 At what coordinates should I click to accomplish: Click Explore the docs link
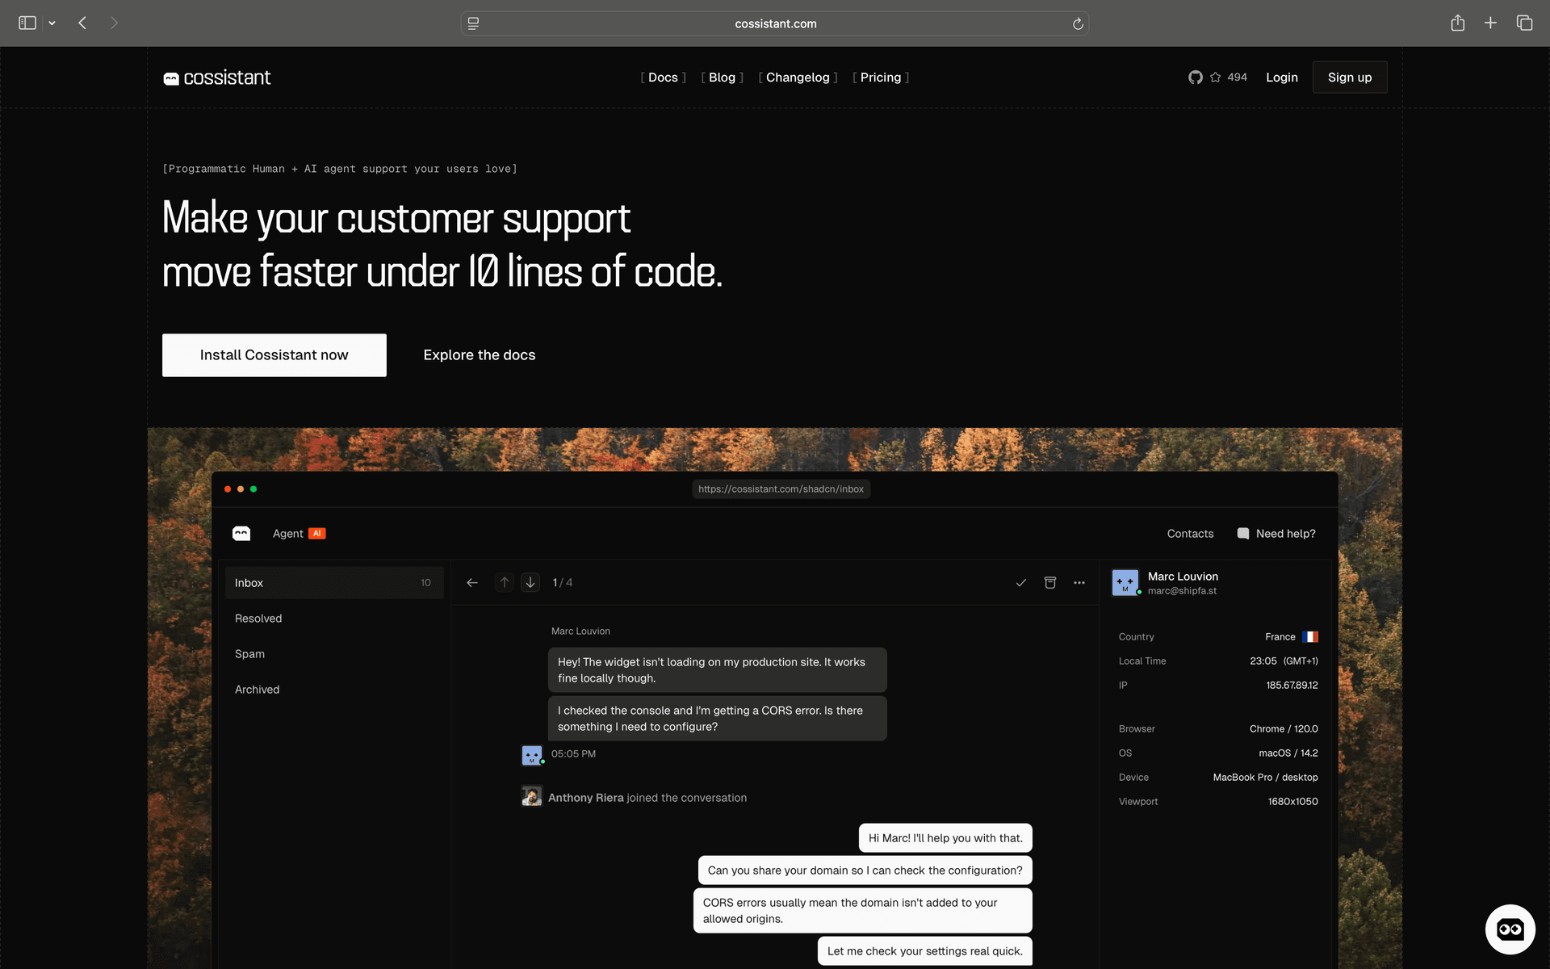[480, 355]
